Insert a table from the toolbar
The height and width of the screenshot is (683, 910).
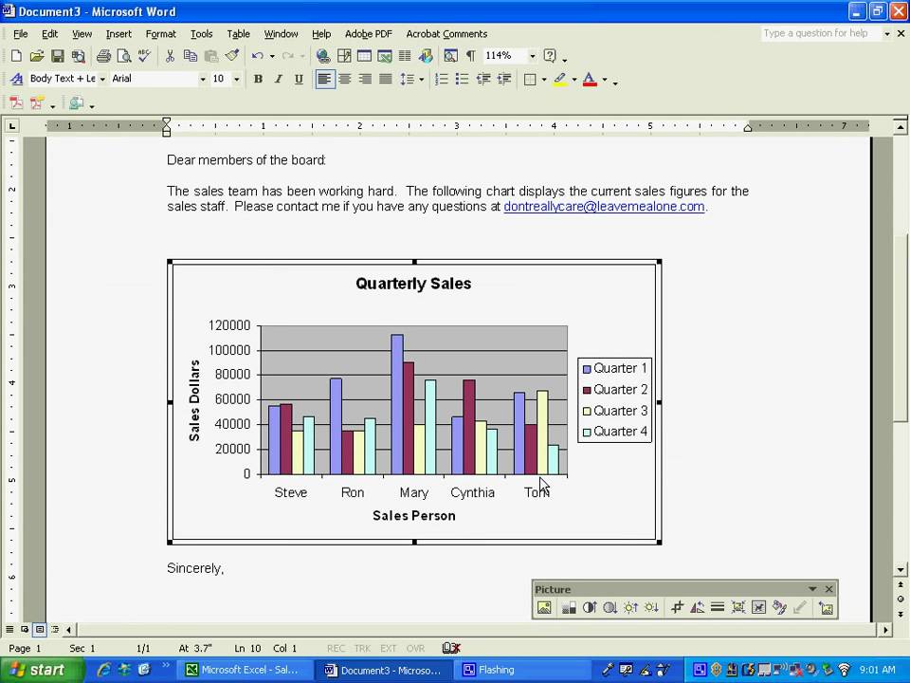[364, 56]
